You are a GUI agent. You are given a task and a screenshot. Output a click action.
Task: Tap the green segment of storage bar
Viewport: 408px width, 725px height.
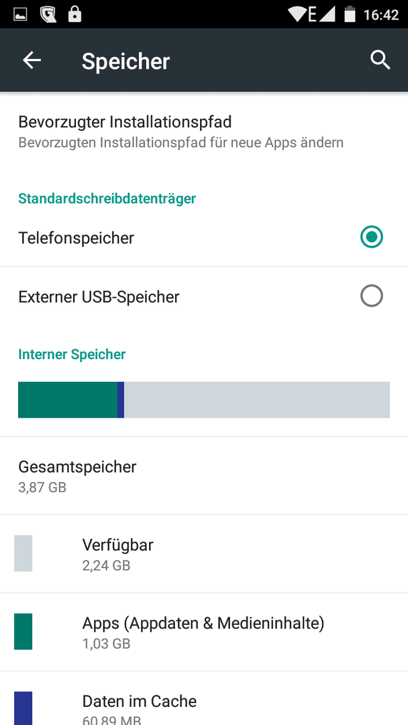68,400
